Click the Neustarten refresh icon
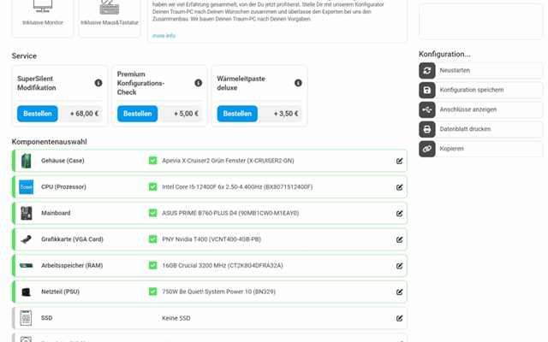548x342 pixels. point(426,70)
